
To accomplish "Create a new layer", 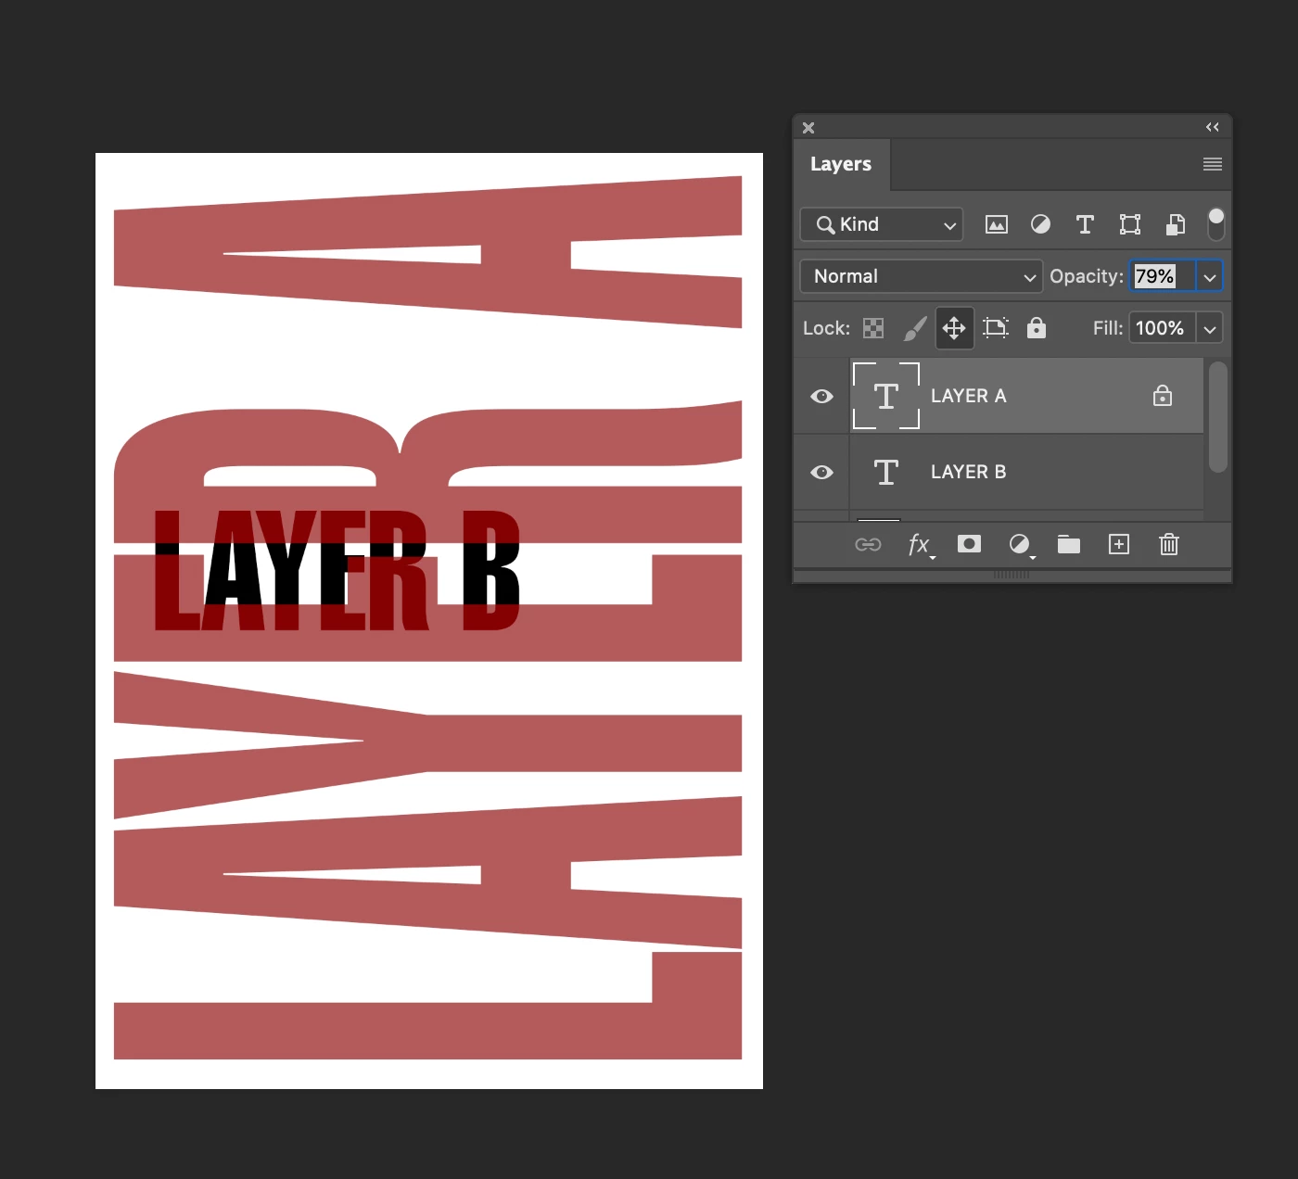I will pos(1119,544).
